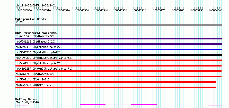Click the nsv6464742 (Sedlazeck2020) label

click(36, 74)
